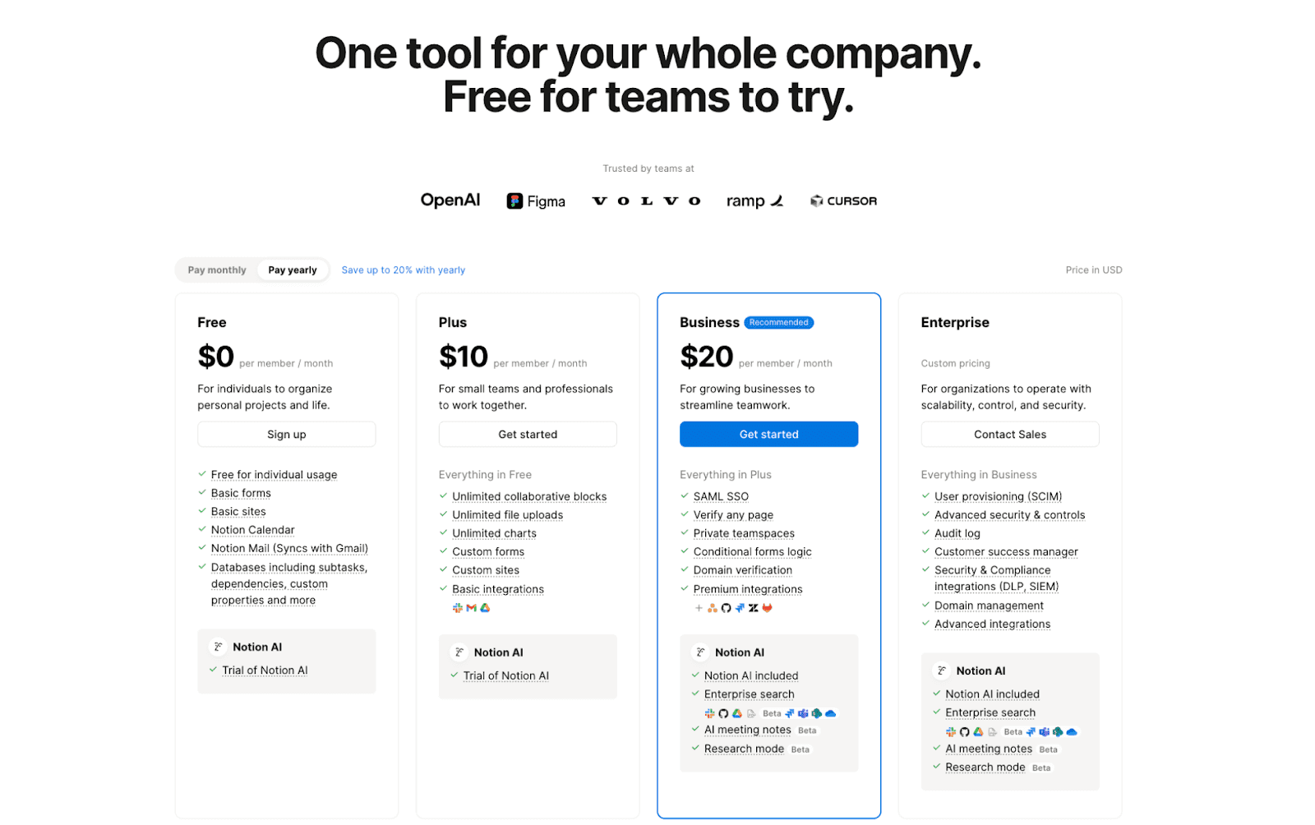Select the Slack integration icon under Basic integrations
Image resolution: width=1315 pixels, height=825 pixels.
[458, 607]
